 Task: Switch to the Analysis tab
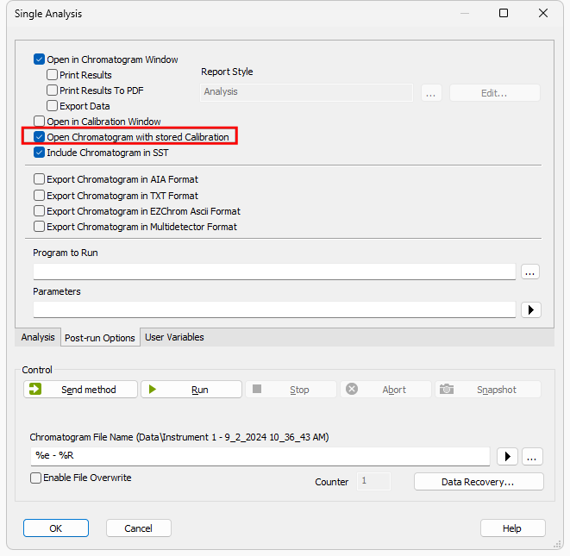(38, 337)
